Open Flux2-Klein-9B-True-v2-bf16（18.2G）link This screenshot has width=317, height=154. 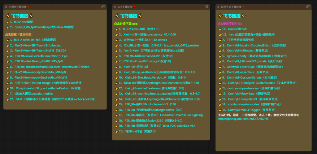(x=38, y=51)
